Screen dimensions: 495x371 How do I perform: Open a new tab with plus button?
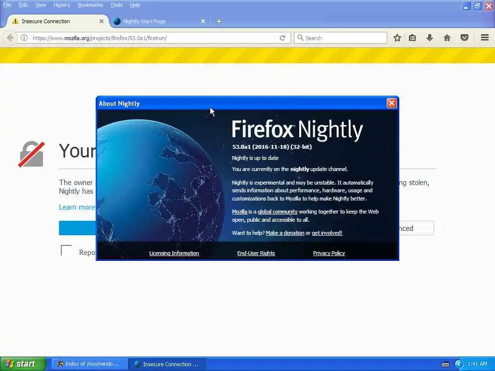pyautogui.click(x=219, y=21)
